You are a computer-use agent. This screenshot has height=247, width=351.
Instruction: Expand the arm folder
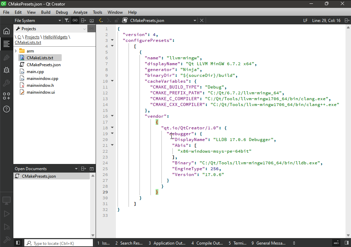[x=16, y=51]
